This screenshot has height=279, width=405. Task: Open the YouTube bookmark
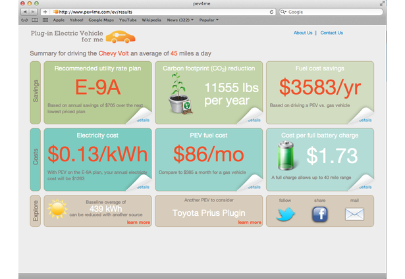click(128, 20)
